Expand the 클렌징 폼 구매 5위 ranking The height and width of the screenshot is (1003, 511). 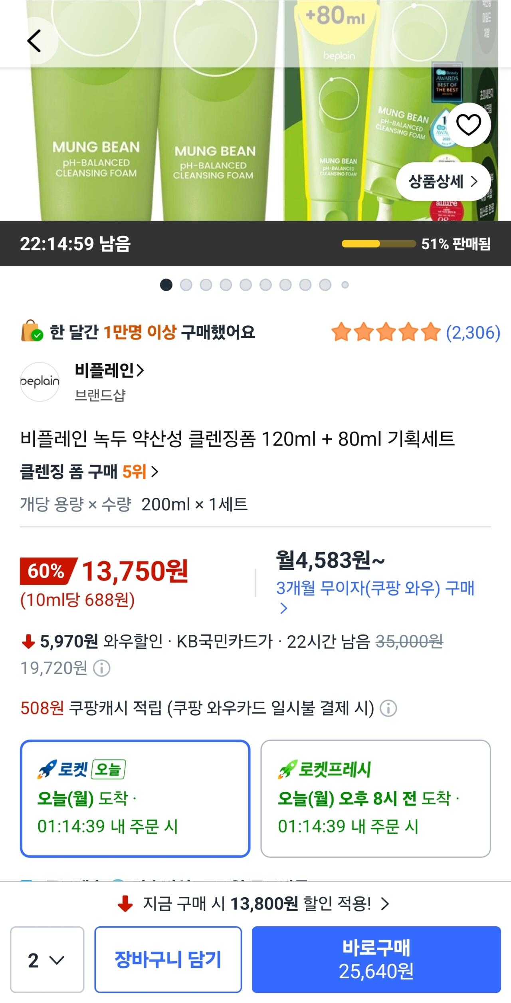click(89, 472)
